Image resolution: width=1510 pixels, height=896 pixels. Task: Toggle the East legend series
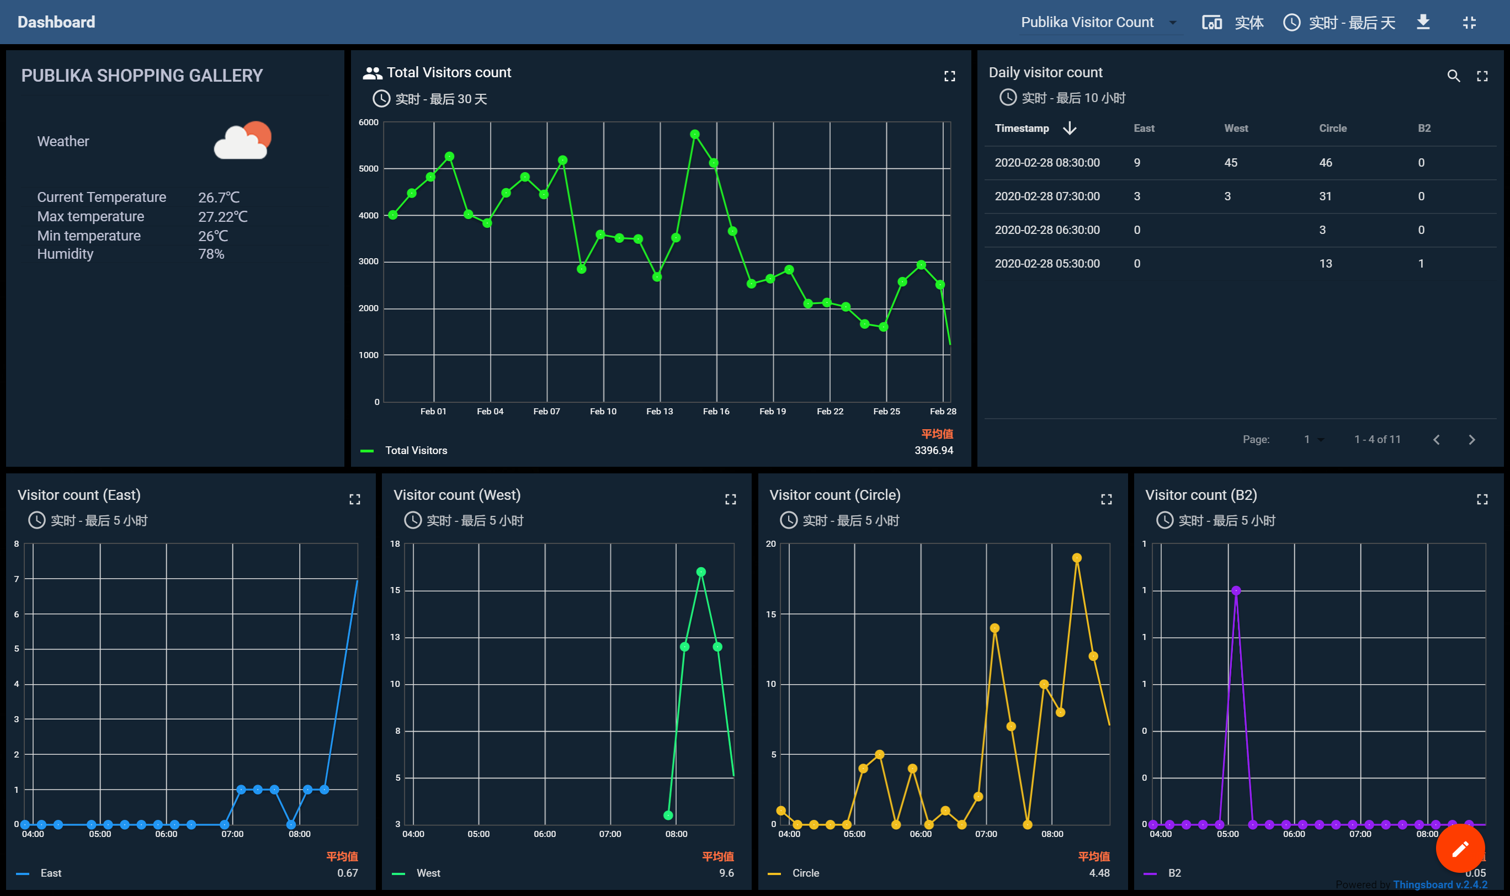coord(51,873)
